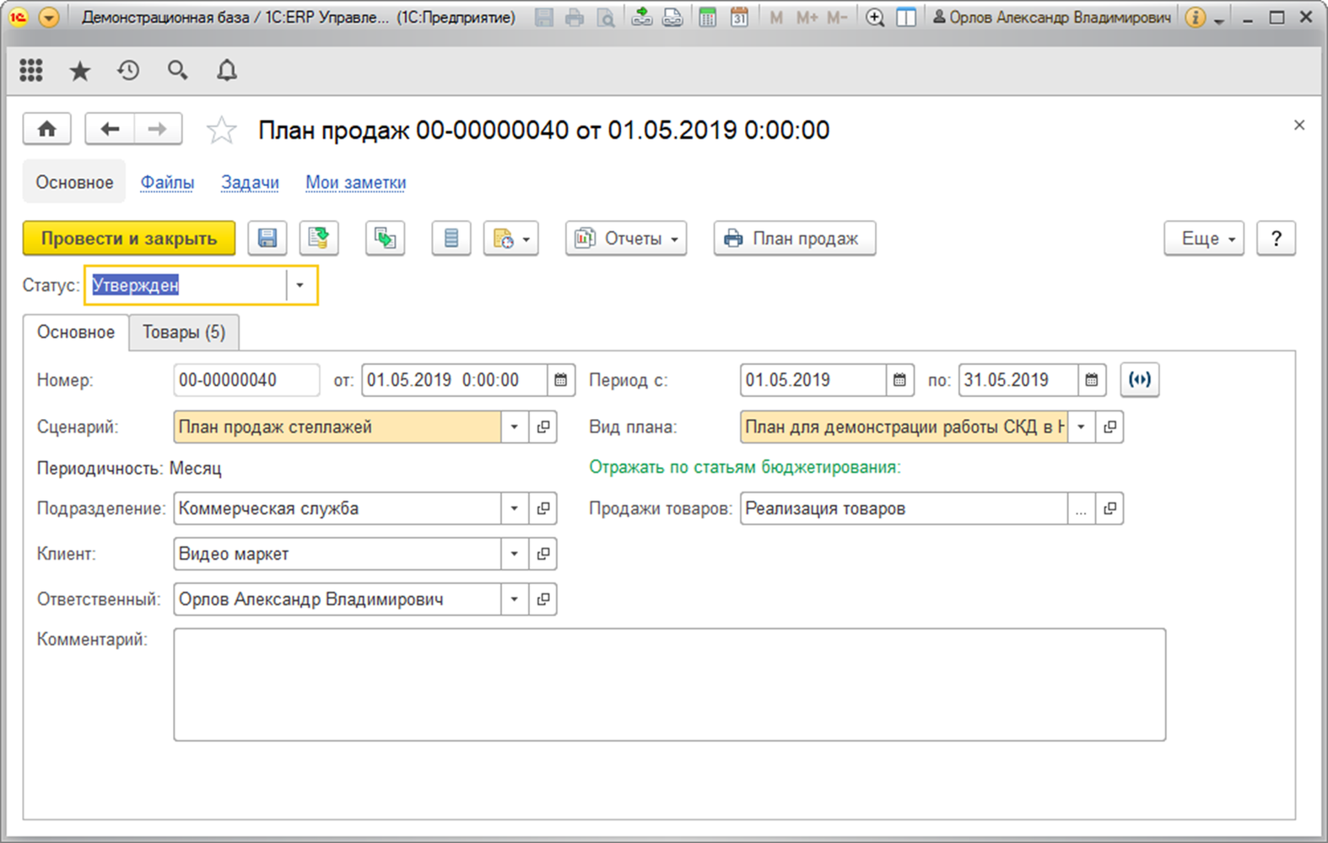Viewport: 1328px width, 843px height.
Task: Switch to Товары (5) tab
Action: click(x=184, y=332)
